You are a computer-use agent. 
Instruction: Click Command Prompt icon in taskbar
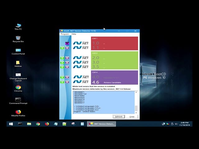(x=20, y=124)
